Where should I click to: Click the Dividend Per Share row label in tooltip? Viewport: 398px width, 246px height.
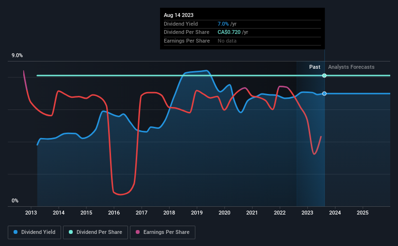point(187,32)
